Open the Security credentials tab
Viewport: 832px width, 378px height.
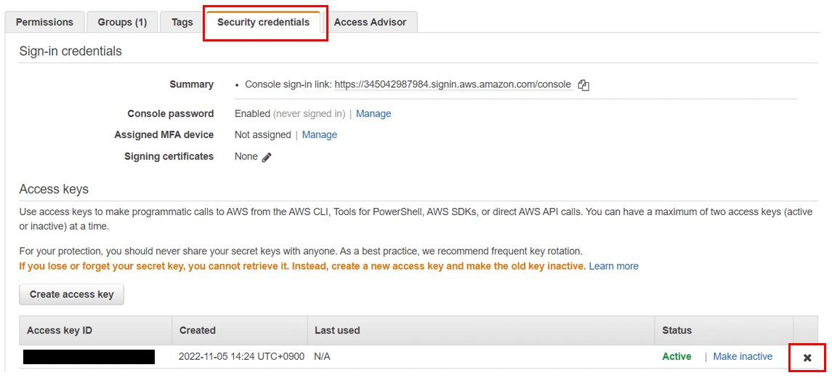pos(264,23)
